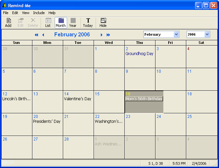Open the File menu
Image resolution: width=219 pixels, height=168 pixels.
(6, 13)
